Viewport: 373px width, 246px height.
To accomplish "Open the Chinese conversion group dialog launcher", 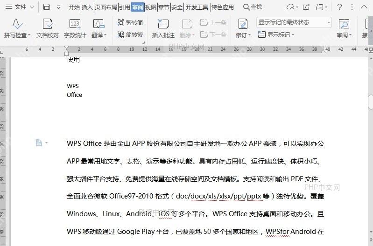I will 143,43.
